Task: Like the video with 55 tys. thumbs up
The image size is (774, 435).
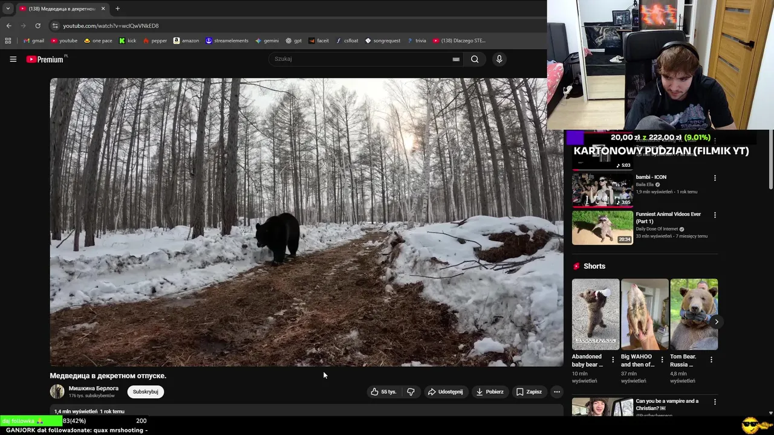Action: [x=383, y=391]
